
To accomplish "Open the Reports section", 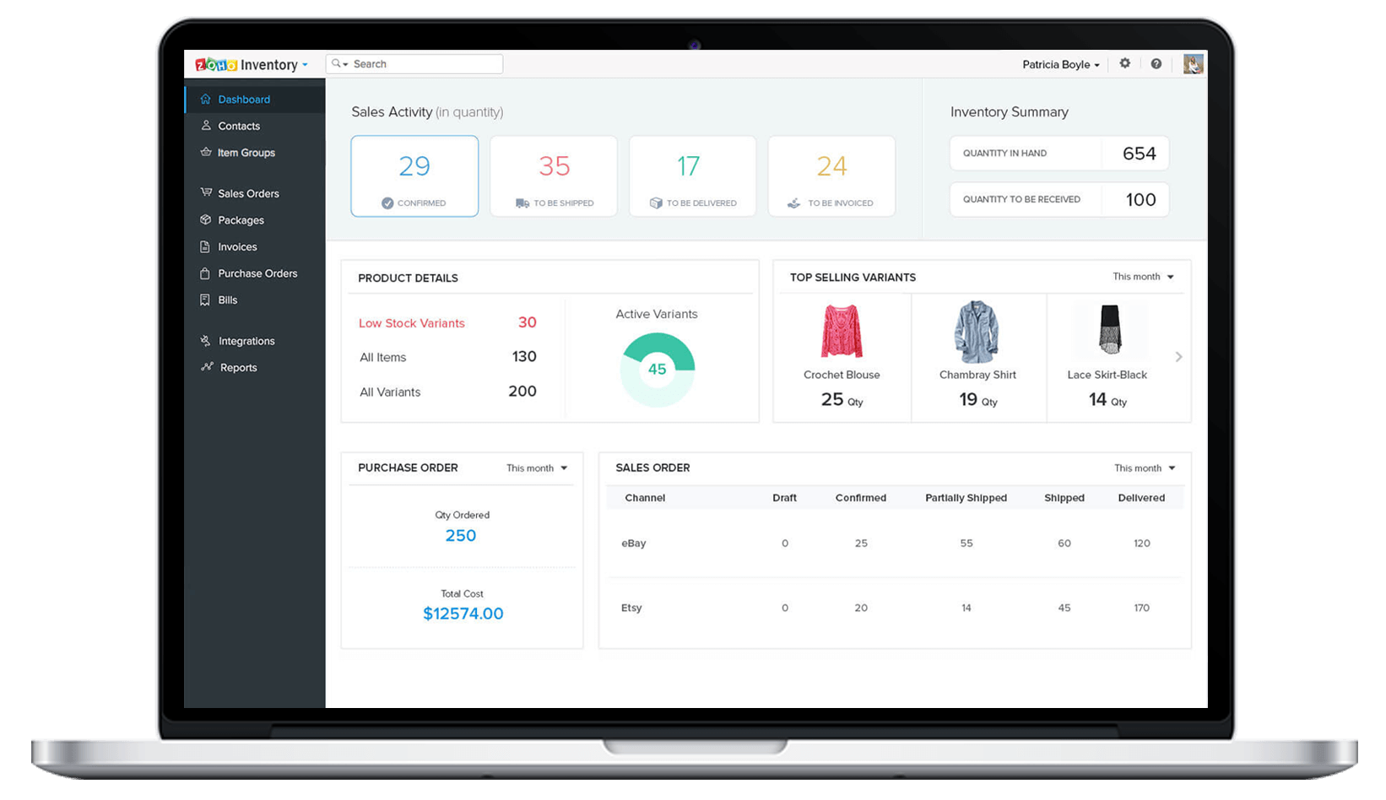I will 238,367.
